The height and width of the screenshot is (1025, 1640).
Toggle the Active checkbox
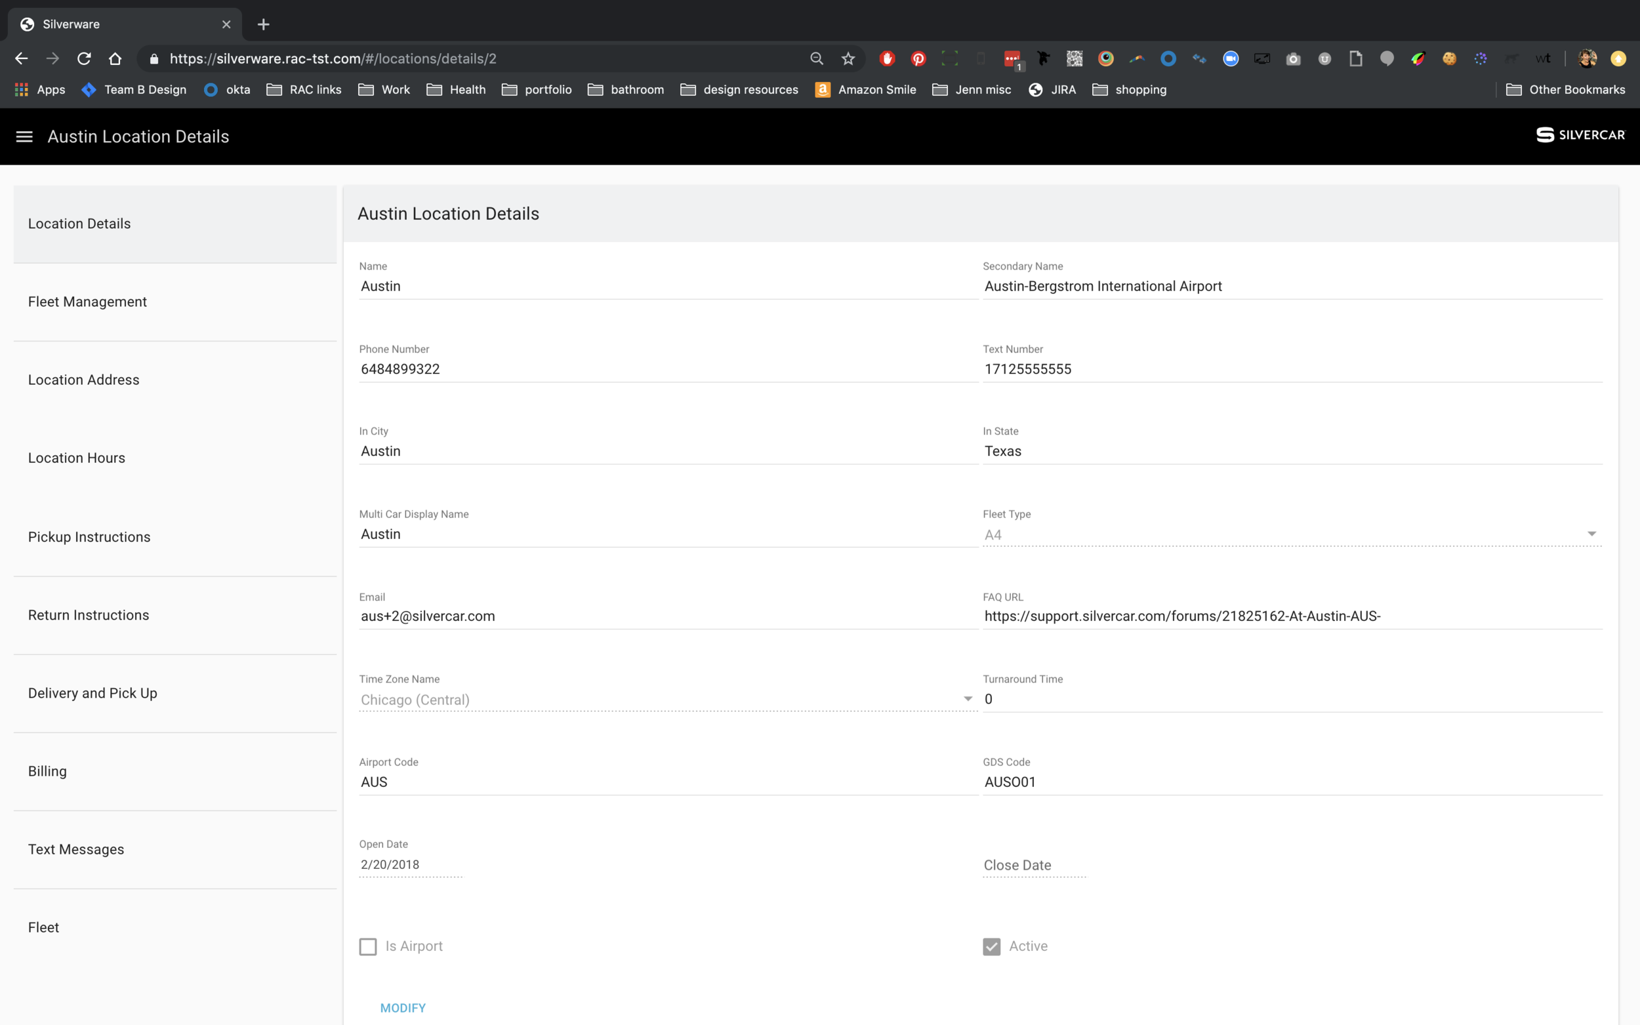(x=992, y=946)
